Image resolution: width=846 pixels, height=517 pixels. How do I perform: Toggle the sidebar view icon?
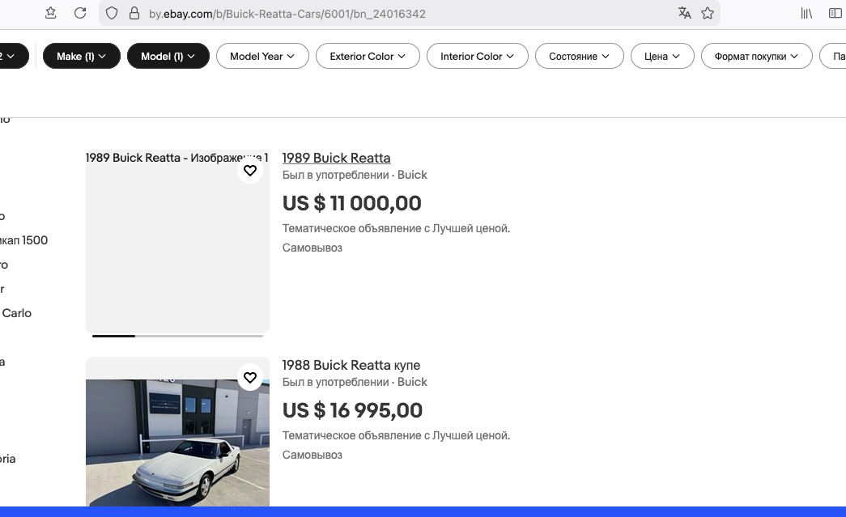(x=835, y=14)
